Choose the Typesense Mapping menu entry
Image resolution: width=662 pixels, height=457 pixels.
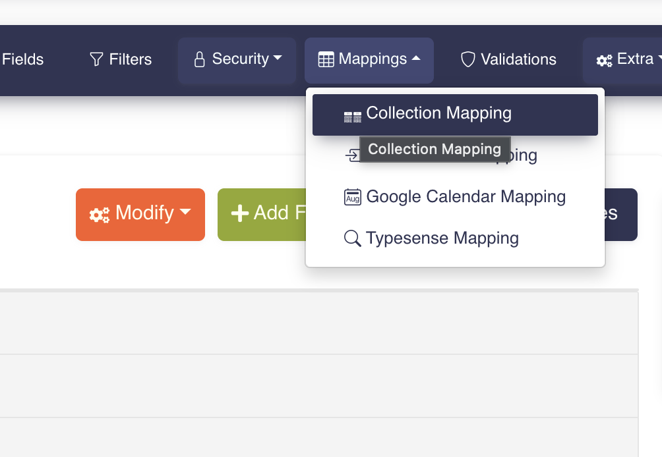[x=442, y=238]
